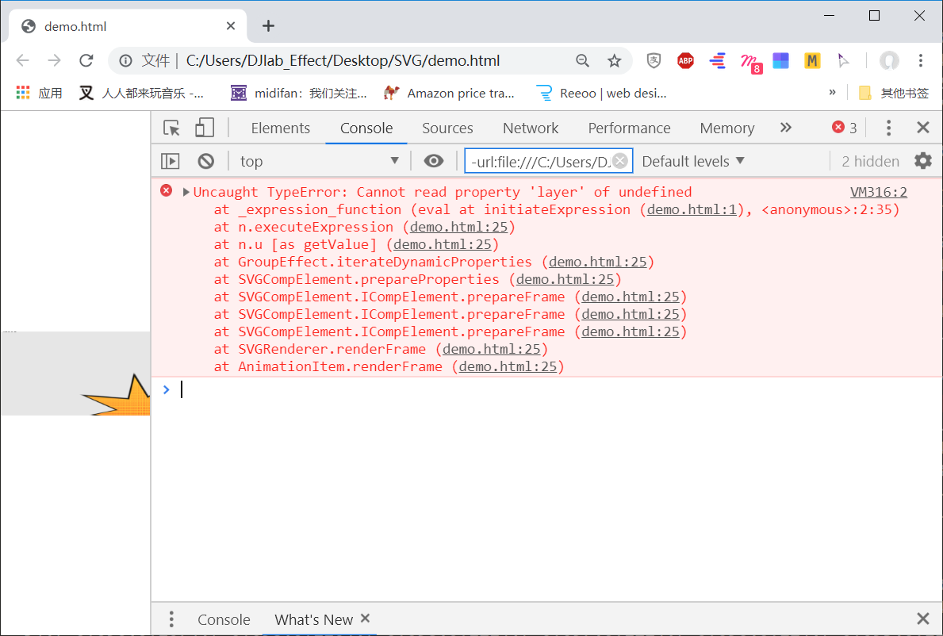
Task: Reload the demo.html page
Action: tap(86, 60)
